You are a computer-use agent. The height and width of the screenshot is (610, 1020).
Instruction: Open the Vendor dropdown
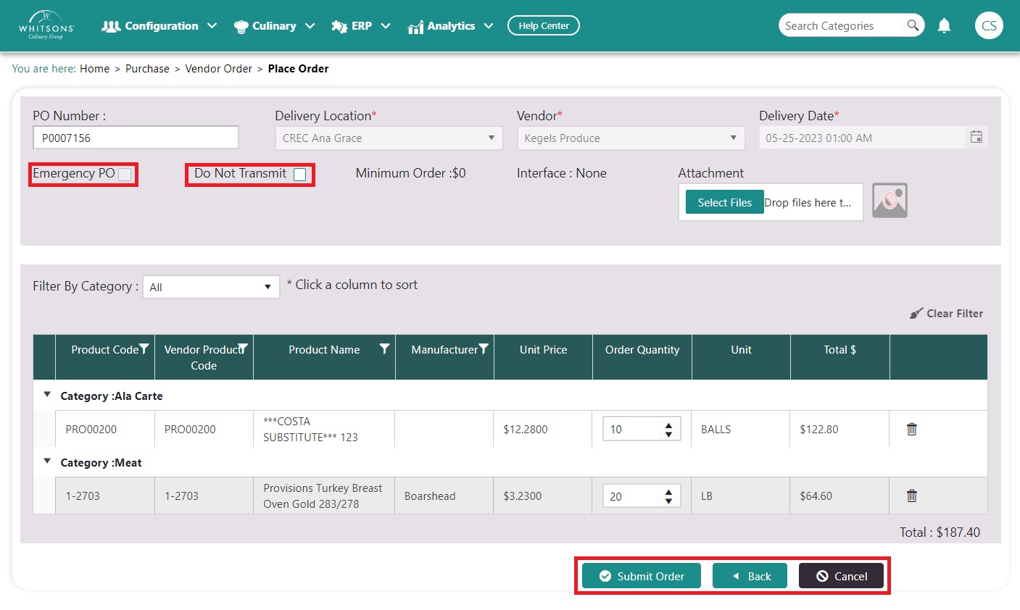pos(631,138)
